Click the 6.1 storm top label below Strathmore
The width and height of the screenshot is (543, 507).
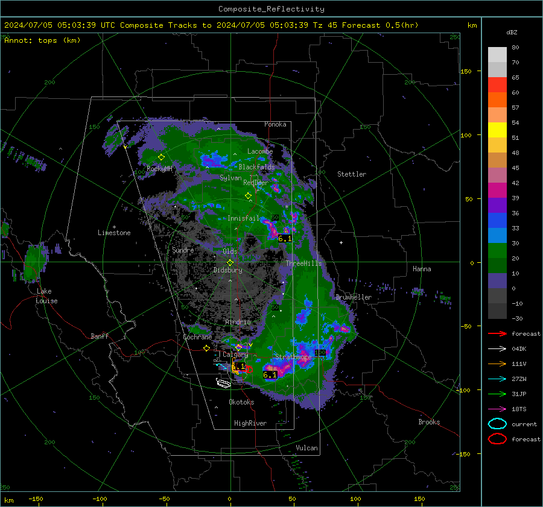pyautogui.click(x=270, y=375)
